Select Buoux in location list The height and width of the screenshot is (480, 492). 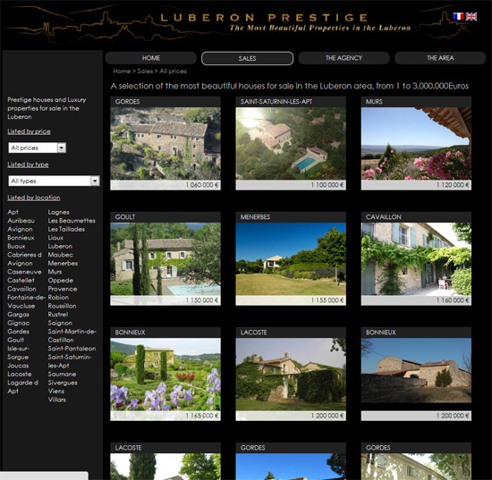coord(16,246)
